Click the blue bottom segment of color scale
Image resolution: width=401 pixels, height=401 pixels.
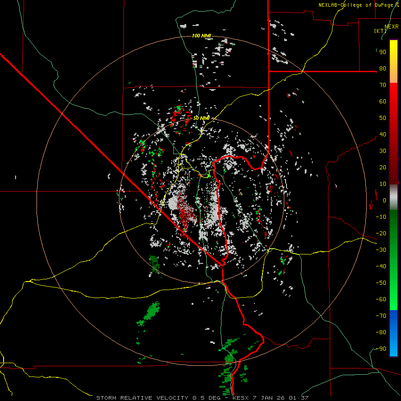pos(393,333)
